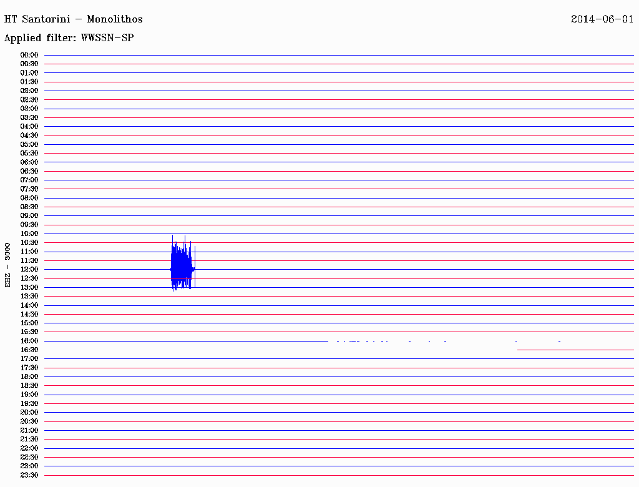Select the 04:30 time label

click(29, 135)
